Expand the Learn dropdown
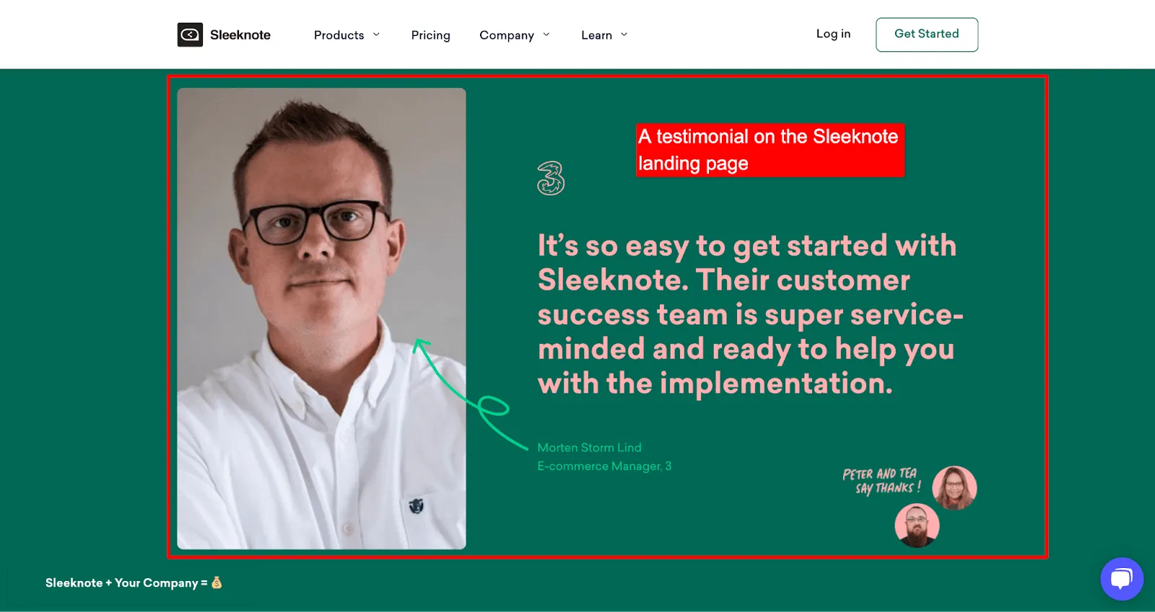1155x612 pixels. (x=603, y=35)
